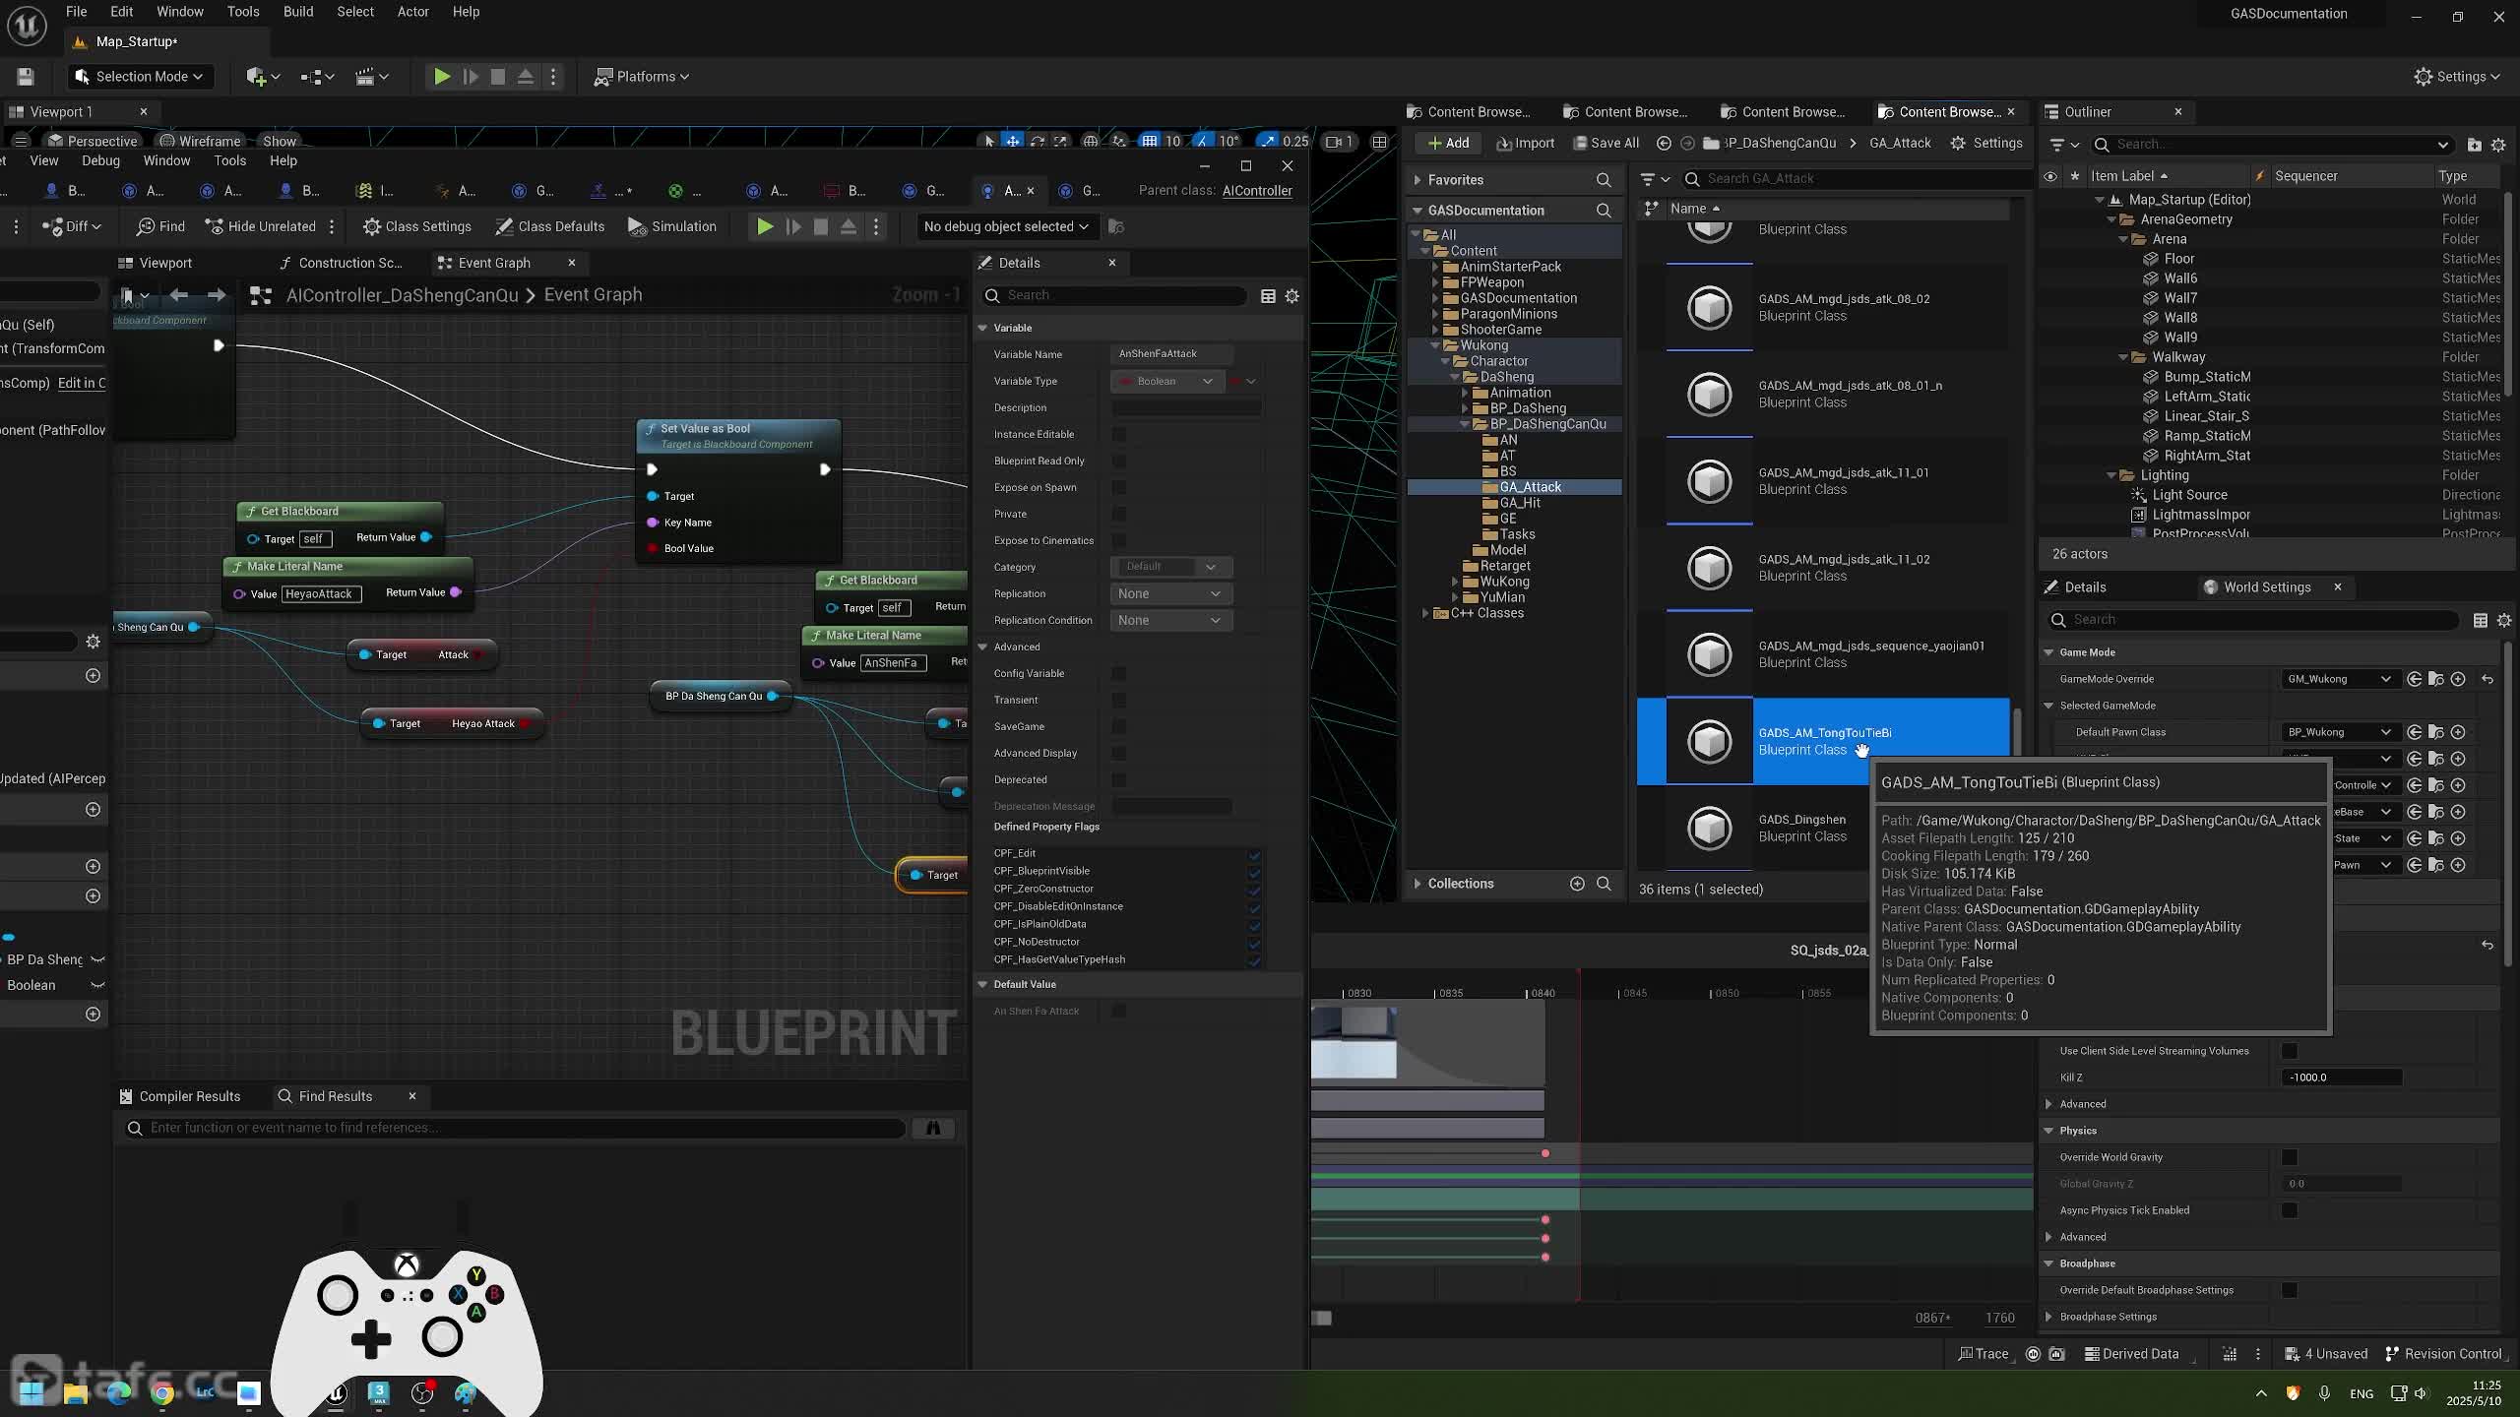Image resolution: width=2520 pixels, height=1417 pixels.
Task: Toggle An Shen Fa Attack default value checkbox
Action: (1118, 1012)
